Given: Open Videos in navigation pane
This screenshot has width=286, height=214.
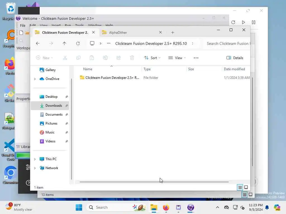Looking at the screenshot, I should click(50, 141).
